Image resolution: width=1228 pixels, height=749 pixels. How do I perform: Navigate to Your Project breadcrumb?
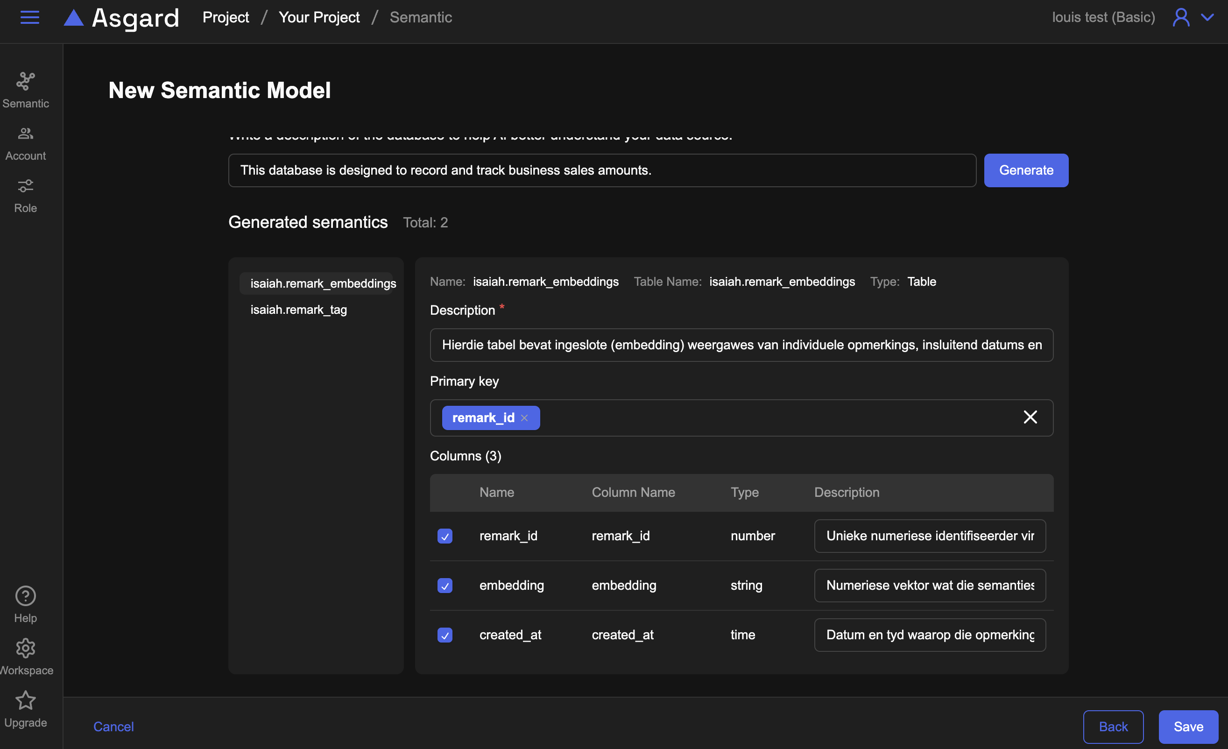319,17
